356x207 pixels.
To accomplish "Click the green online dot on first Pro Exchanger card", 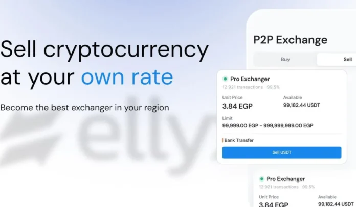I will pyautogui.click(x=225, y=79).
